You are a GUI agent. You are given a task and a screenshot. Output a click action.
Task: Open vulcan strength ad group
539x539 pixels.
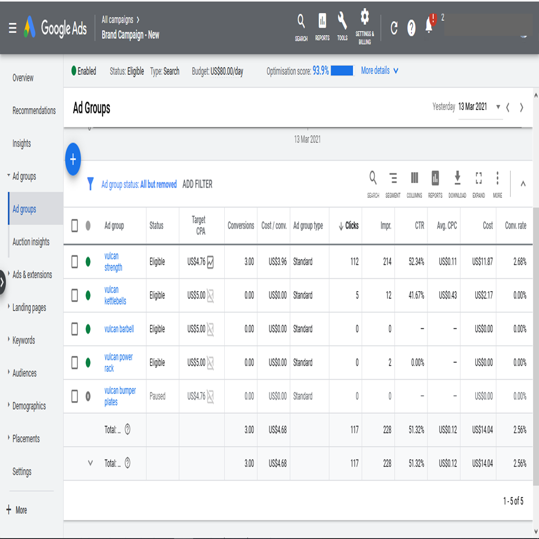pos(113,262)
